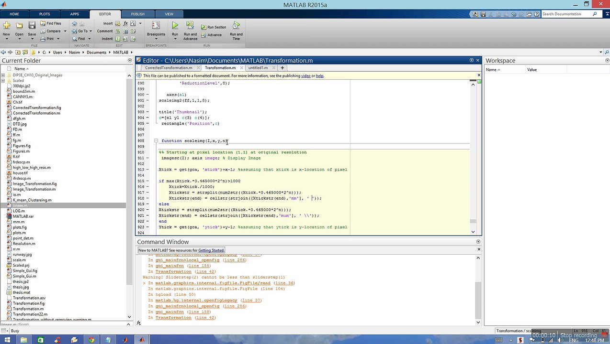Switch to the HOME ribbon tab
Image resolution: width=610 pixels, height=344 pixels.
point(14,14)
